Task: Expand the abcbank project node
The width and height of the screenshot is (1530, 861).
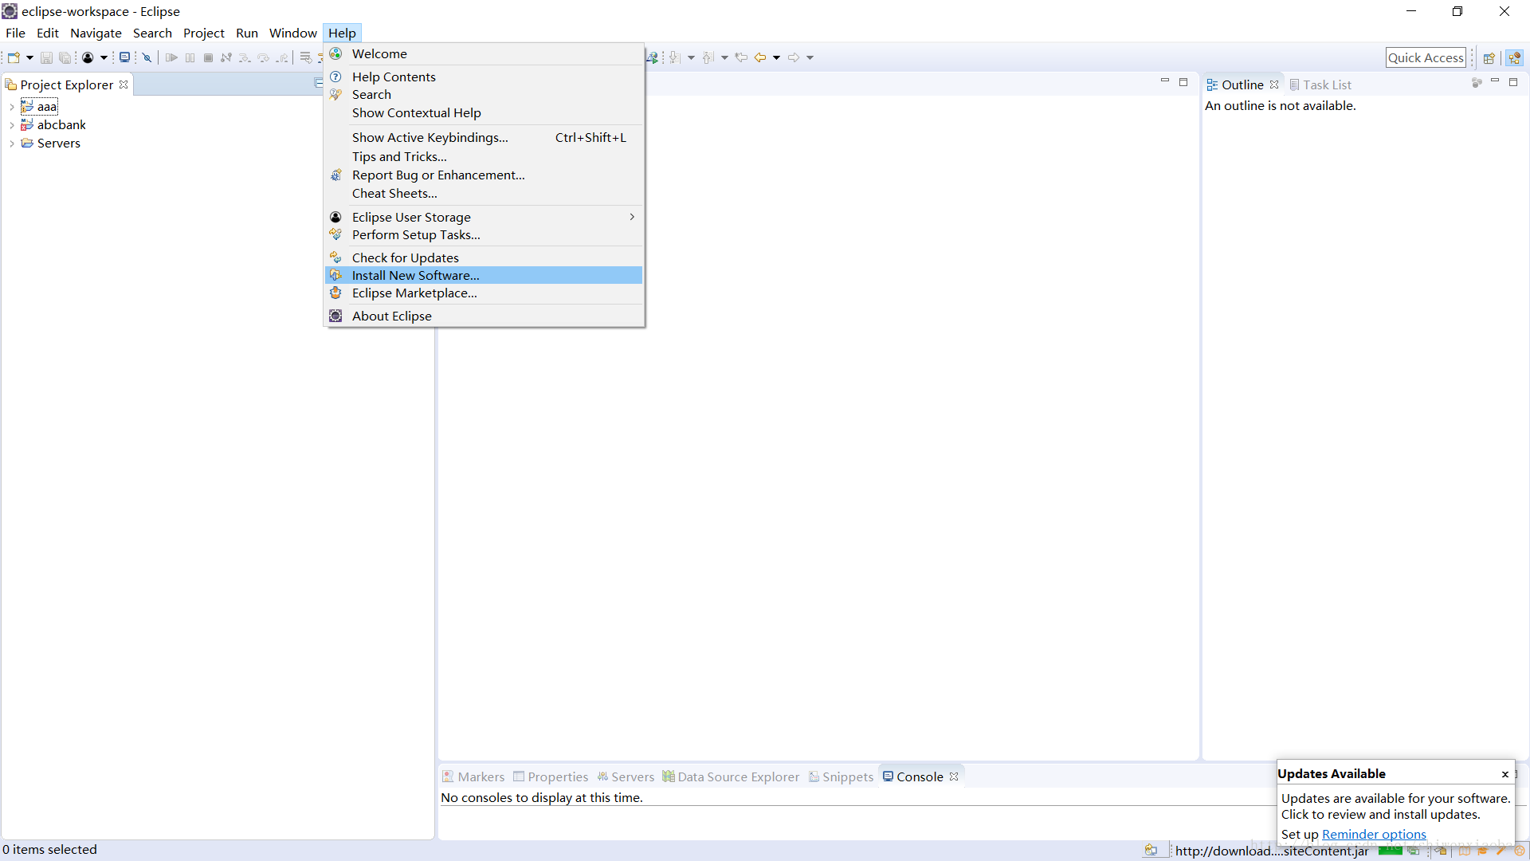Action: coord(12,125)
